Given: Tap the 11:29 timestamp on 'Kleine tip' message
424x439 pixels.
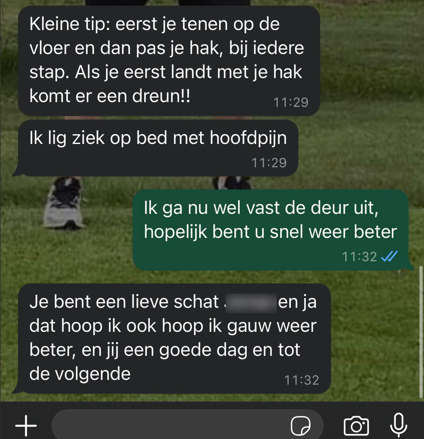Looking at the screenshot, I should coord(291,102).
